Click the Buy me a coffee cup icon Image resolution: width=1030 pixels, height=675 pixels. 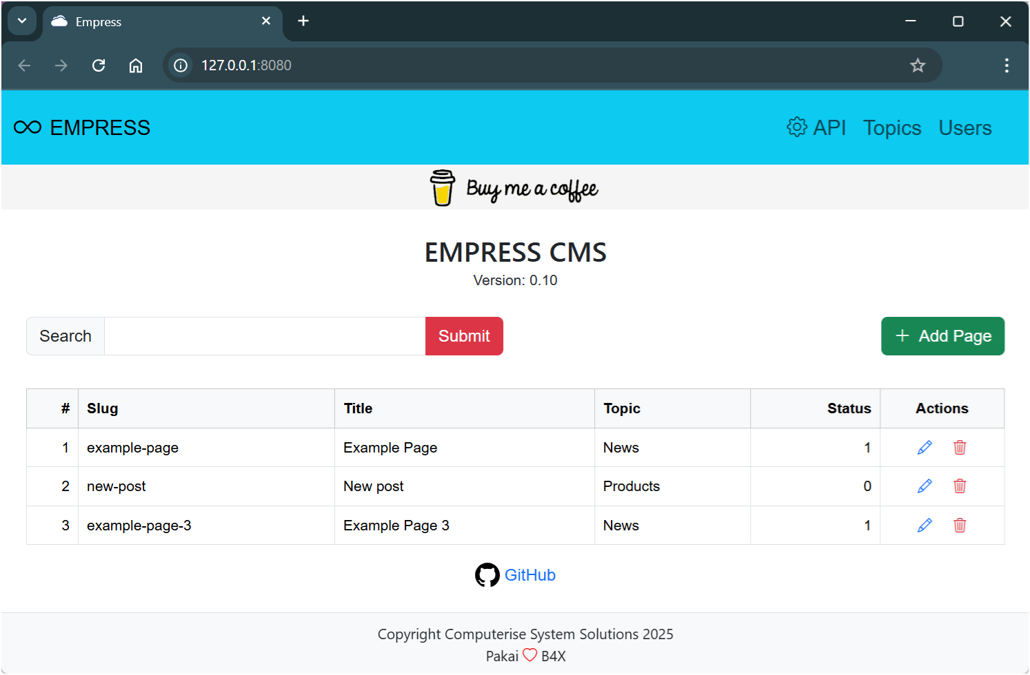pyautogui.click(x=442, y=187)
